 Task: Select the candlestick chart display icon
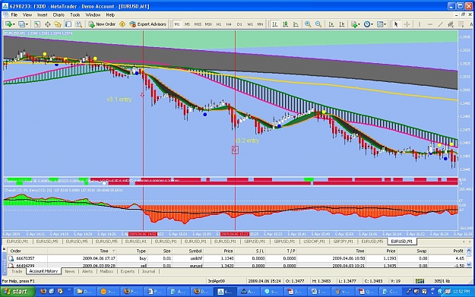285,24
